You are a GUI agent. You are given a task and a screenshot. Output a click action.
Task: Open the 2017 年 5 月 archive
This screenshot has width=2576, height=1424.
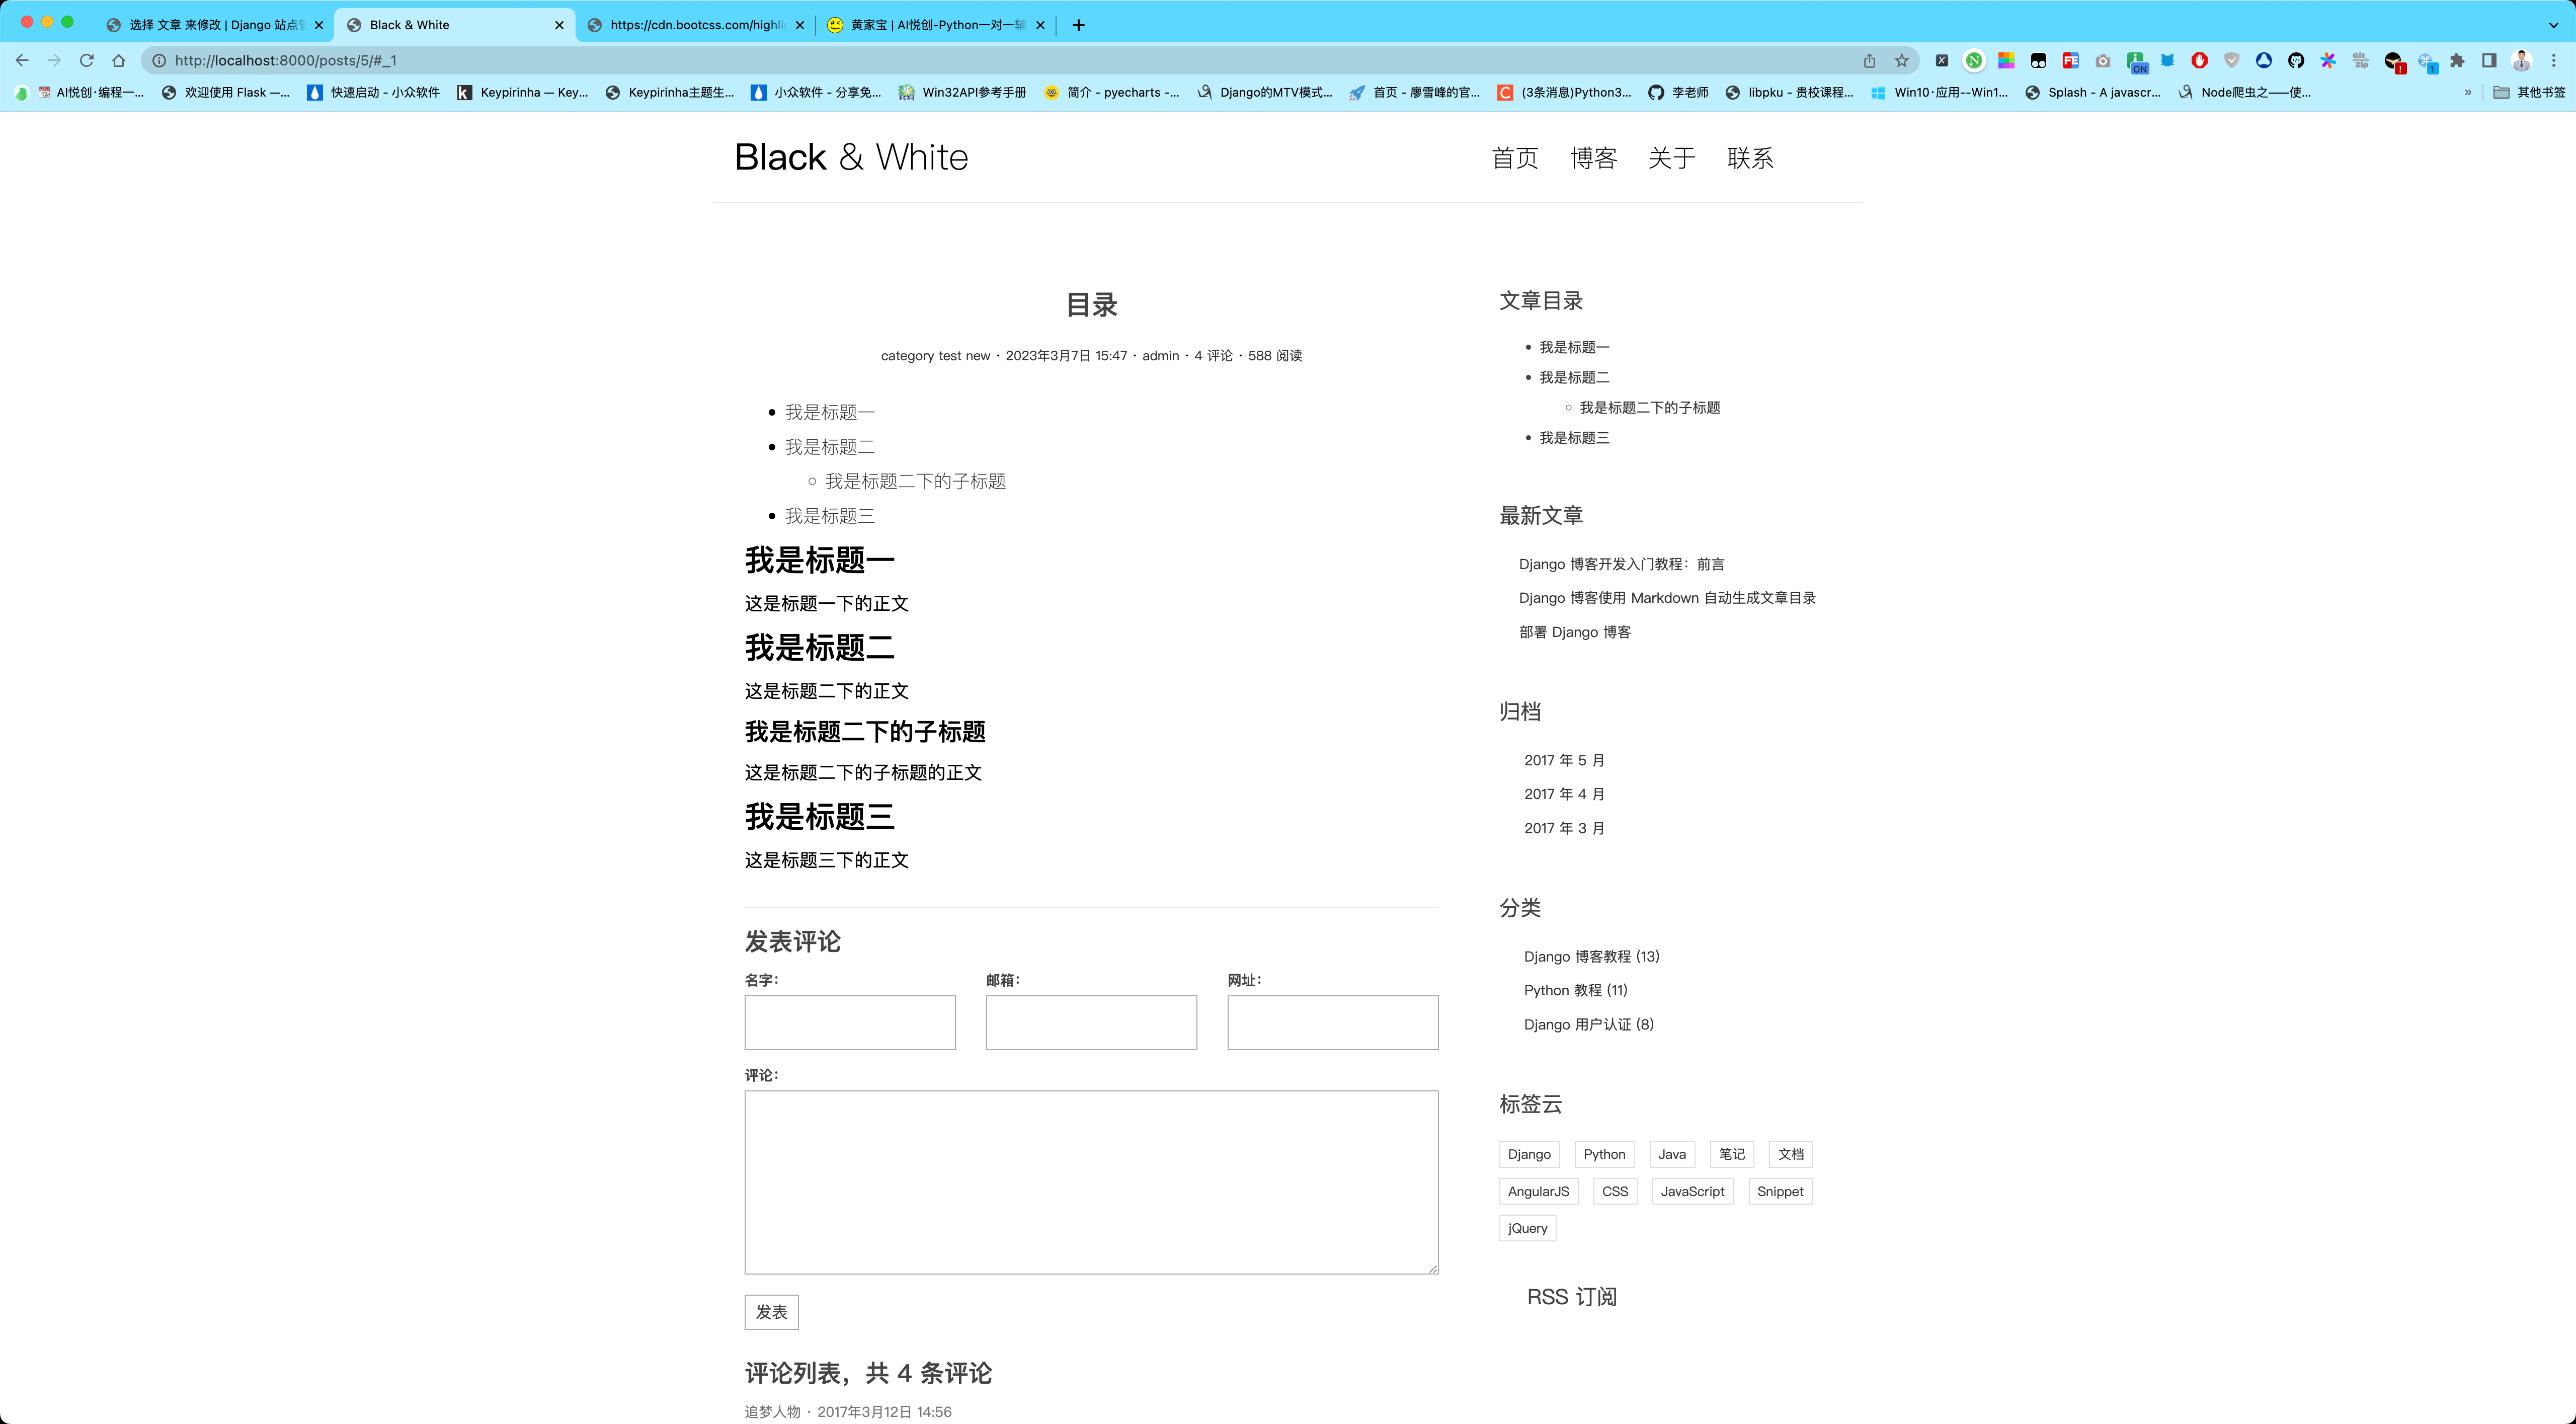pyautogui.click(x=1564, y=760)
